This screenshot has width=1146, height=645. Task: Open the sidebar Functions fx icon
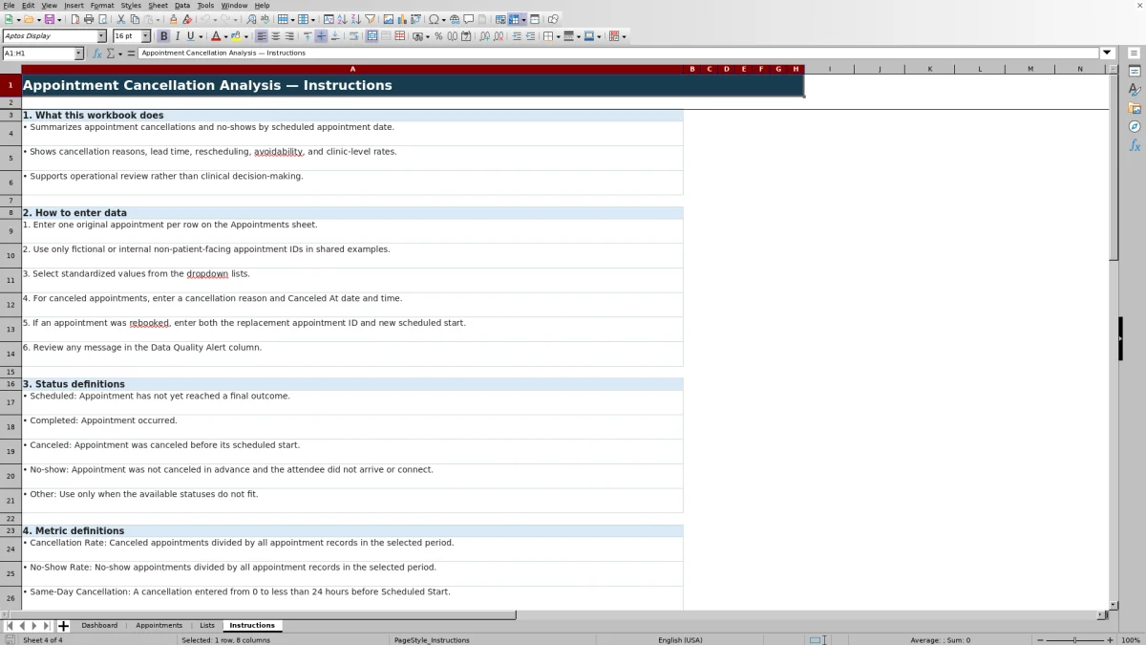[1135, 145]
